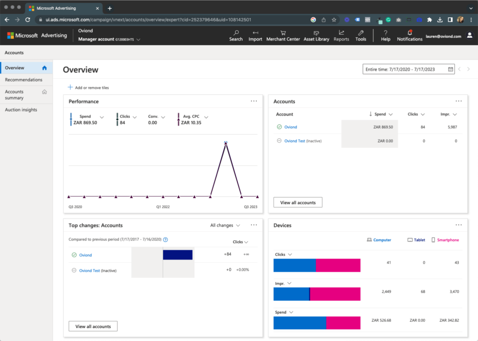The height and width of the screenshot is (341, 478).
Task: Open the Tools menu
Action: (361, 35)
